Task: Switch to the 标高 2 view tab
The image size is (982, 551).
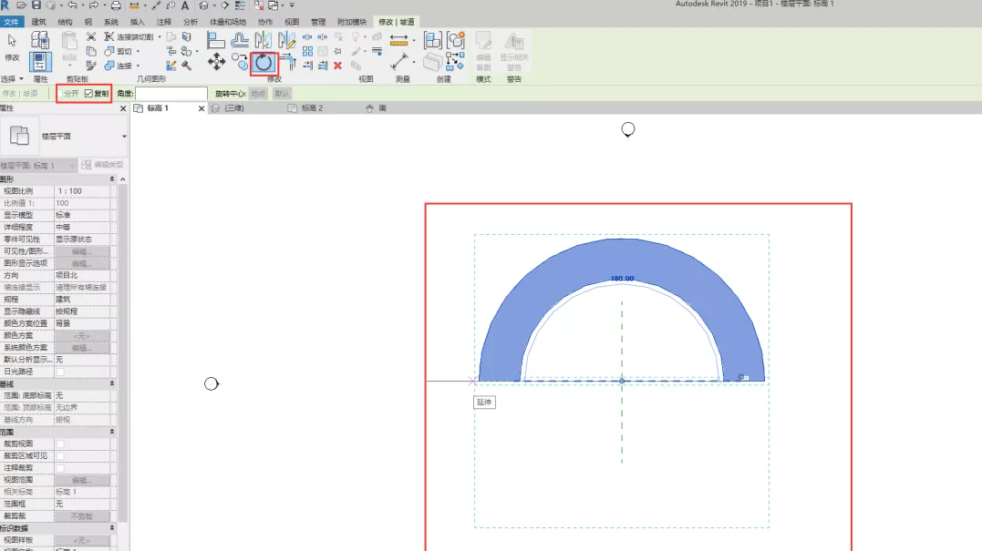Action: point(312,108)
